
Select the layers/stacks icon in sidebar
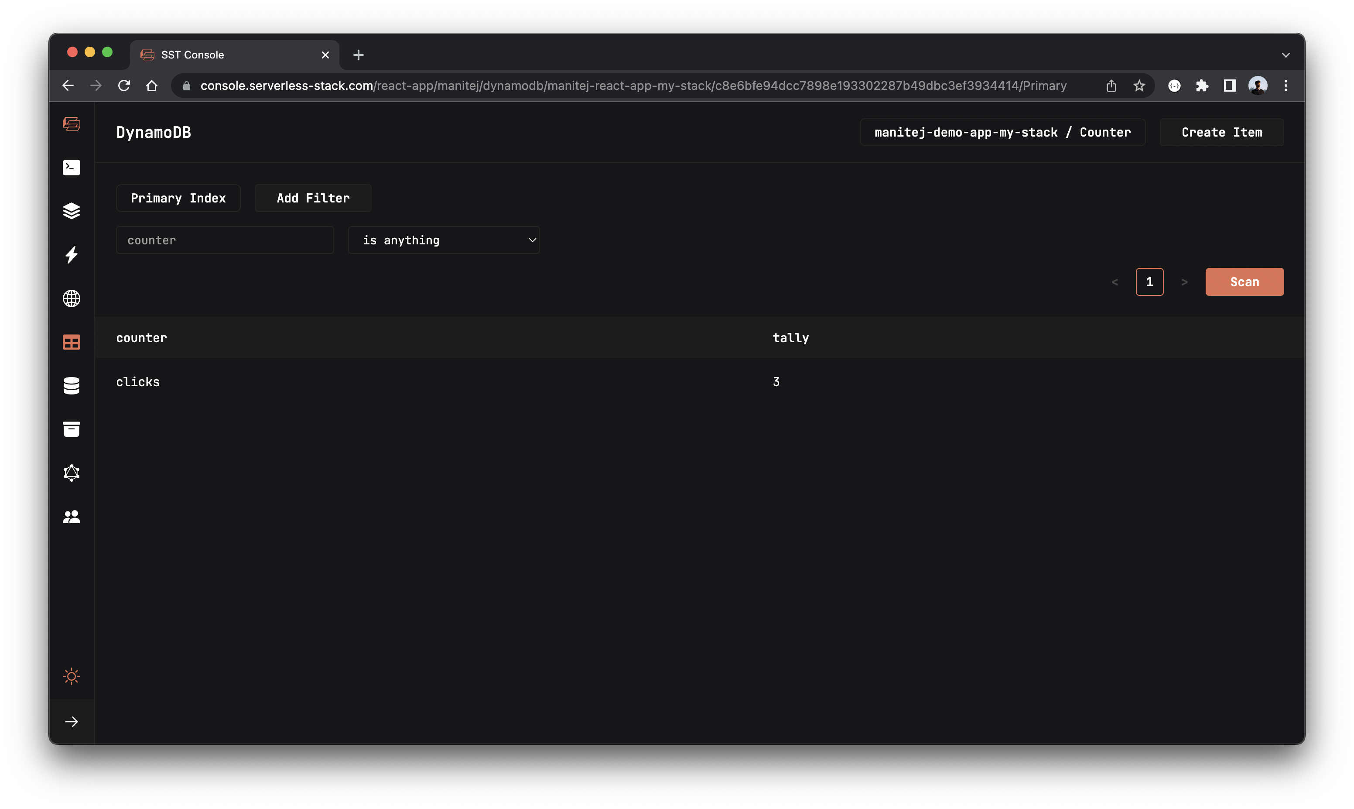tap(72, 210)
